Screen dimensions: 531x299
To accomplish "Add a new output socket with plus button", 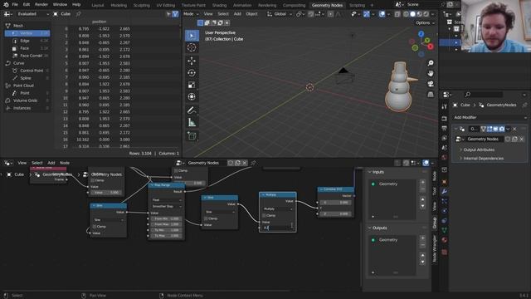I will tap(422, 238).
